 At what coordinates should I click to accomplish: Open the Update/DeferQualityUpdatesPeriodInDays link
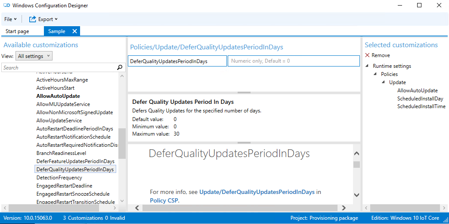(x=257, y=192)
